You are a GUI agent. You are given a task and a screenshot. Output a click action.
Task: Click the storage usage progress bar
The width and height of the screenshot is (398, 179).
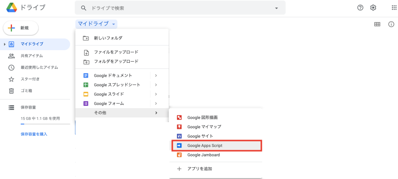(x=45, y=124)
